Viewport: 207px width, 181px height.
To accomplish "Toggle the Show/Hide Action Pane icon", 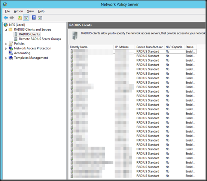I will pyautogui.click(x=40, y=18).
